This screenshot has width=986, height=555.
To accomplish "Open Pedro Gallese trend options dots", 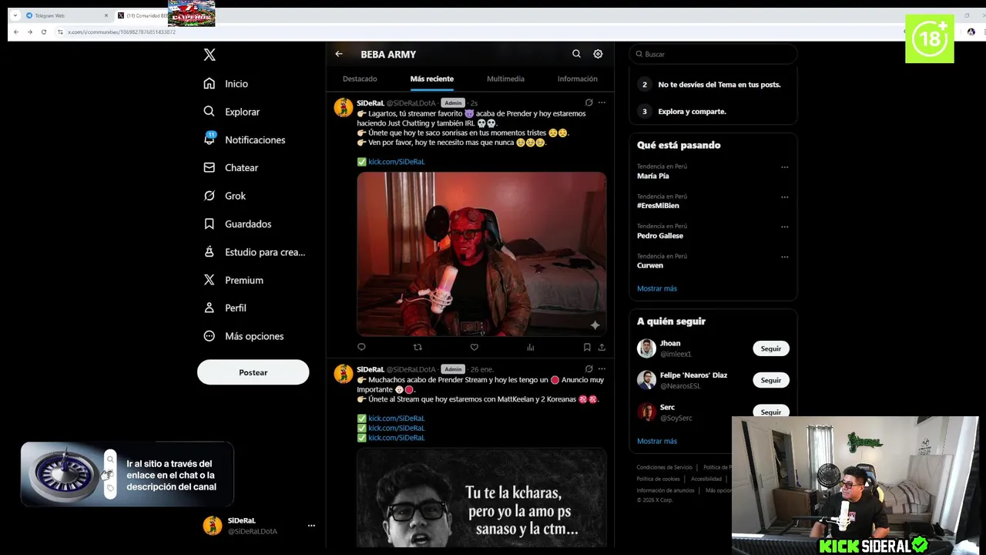I will pos(784,227).
